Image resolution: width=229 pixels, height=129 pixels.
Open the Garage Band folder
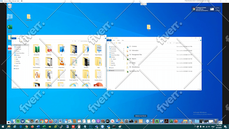61,63
